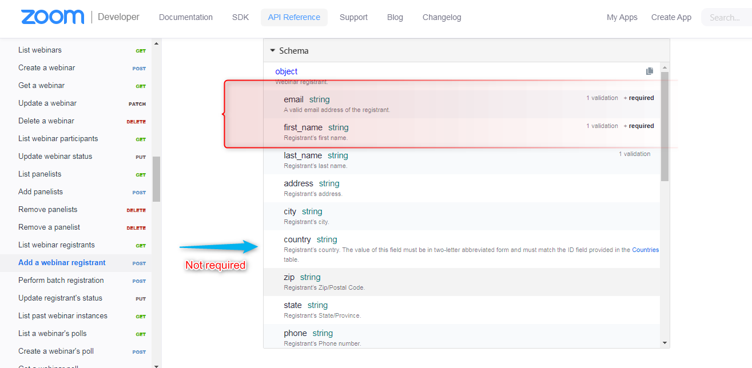This screenshot has height=368, width=752.
Task: Click the state field name
Action: point(293,305)
